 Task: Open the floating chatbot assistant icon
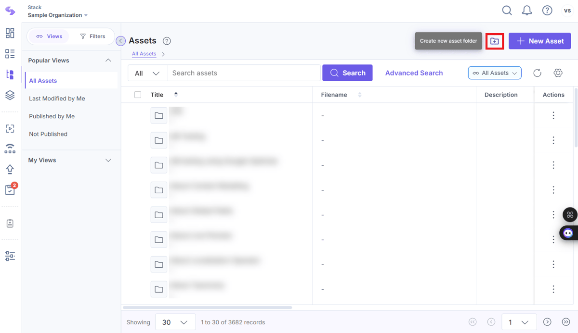pos(569,233)
